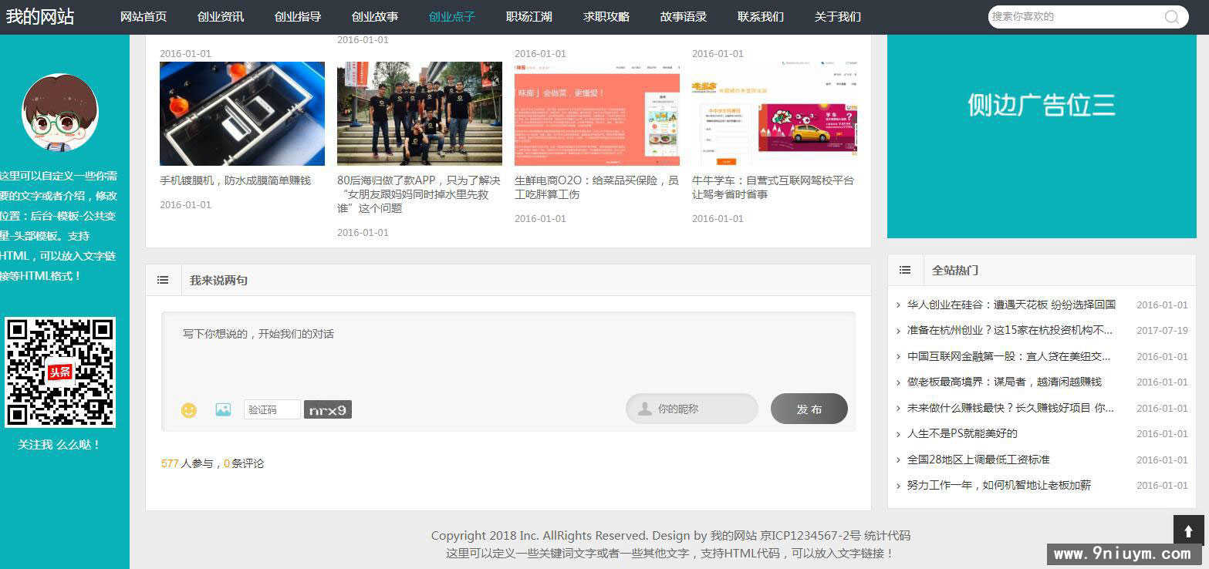Viewport: 1209px width, 569px height.
Task: Expand the 全国28地区上调最低工资标准 item
Action: tap(897, 460)
